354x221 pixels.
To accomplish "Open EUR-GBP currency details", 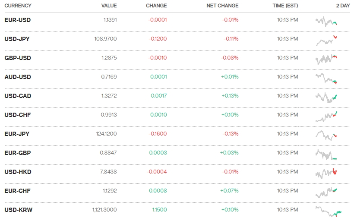I will pyautogui.click(x=17, y=153).
